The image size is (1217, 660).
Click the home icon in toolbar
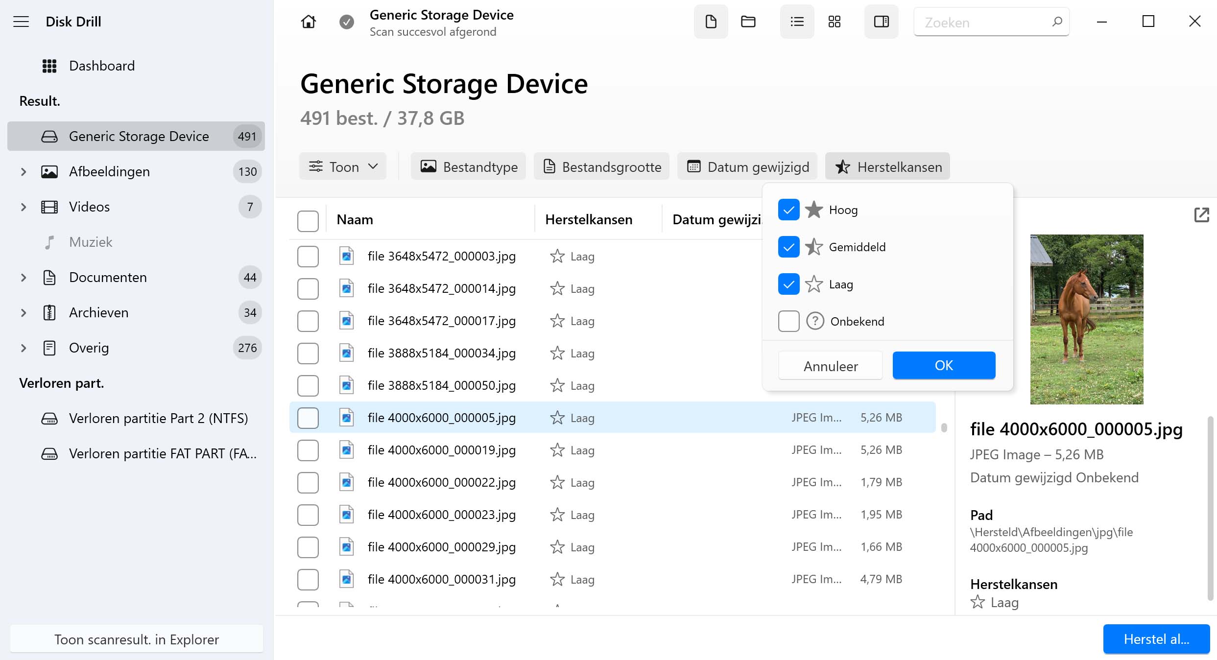(x=308, y=21)
